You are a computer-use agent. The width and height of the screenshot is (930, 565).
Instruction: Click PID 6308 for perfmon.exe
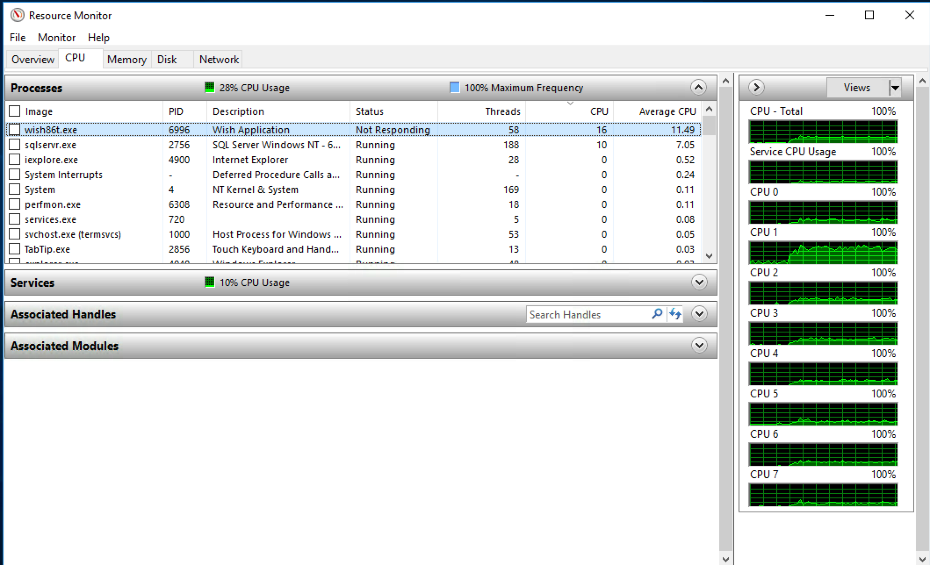(x=179, y=204)
